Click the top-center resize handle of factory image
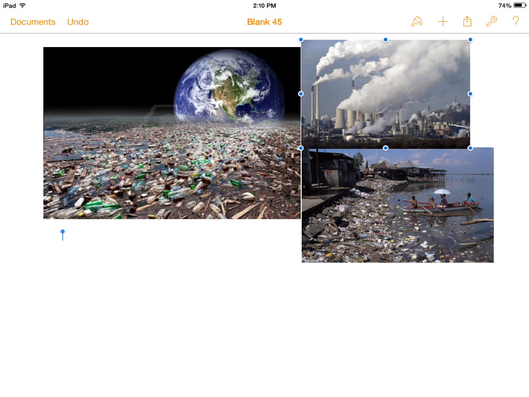This screenshot has width=529, height=397. point(385,40)
